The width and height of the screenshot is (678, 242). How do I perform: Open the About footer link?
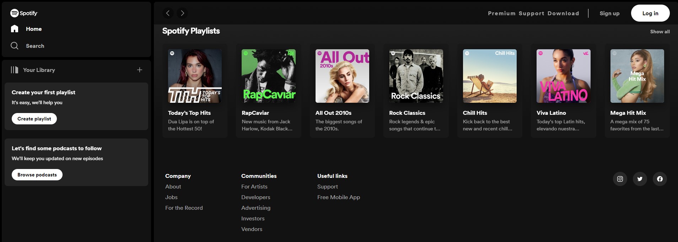[x=173, y=187]
